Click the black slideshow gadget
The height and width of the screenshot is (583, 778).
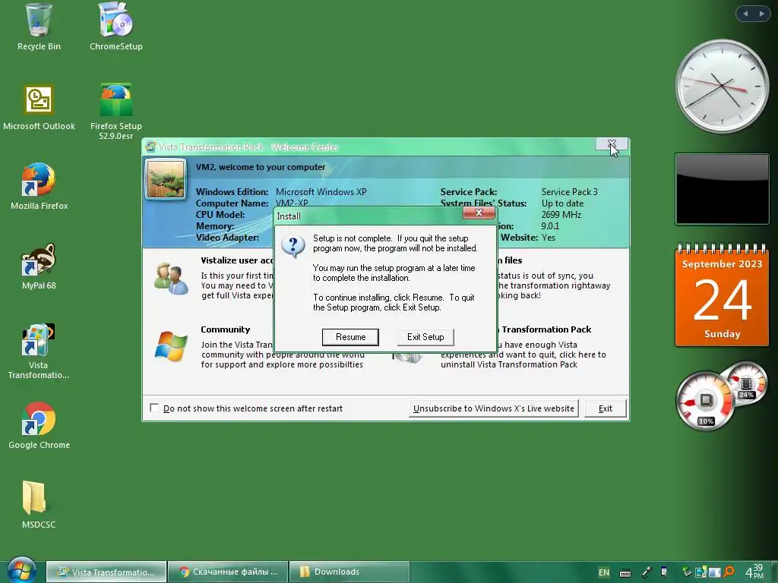(722, 189)
